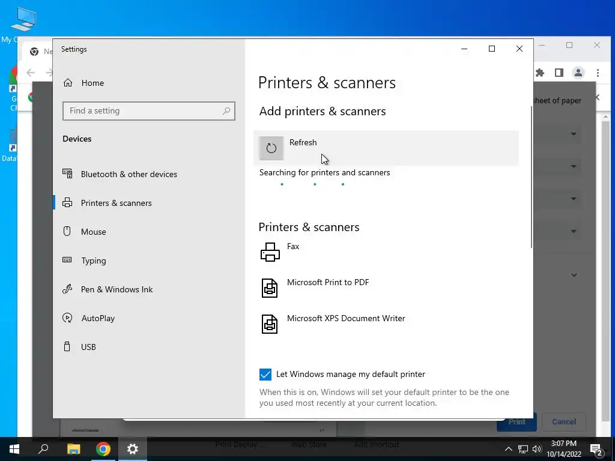The height and width of the screenshot is (461, 615).
Task: Open the notification center icon
Action: click(x=596, y=449)
